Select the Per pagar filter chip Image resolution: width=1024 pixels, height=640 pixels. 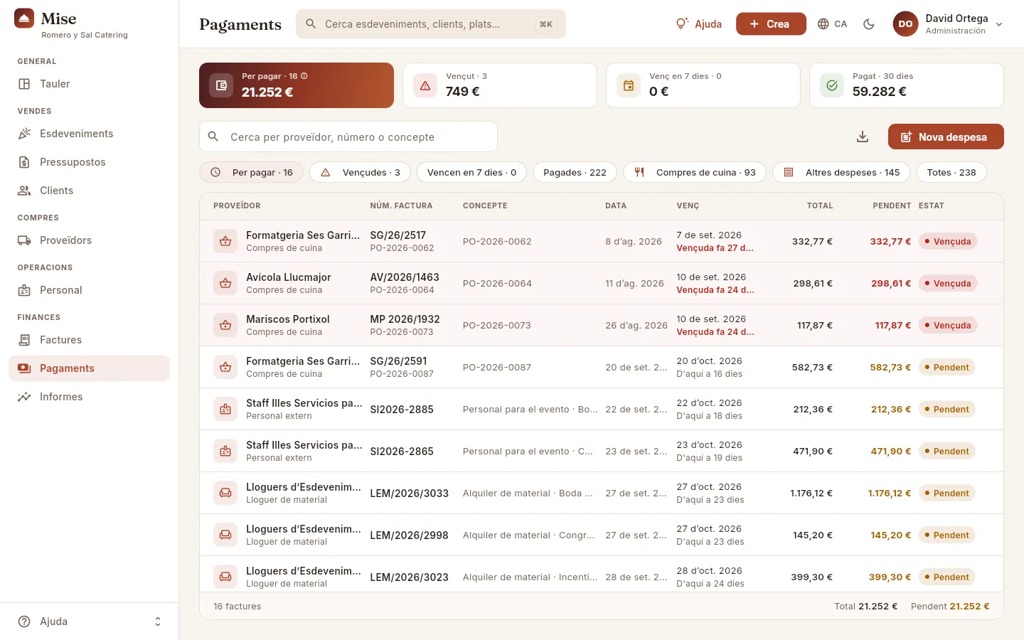[x=252, y=172]
